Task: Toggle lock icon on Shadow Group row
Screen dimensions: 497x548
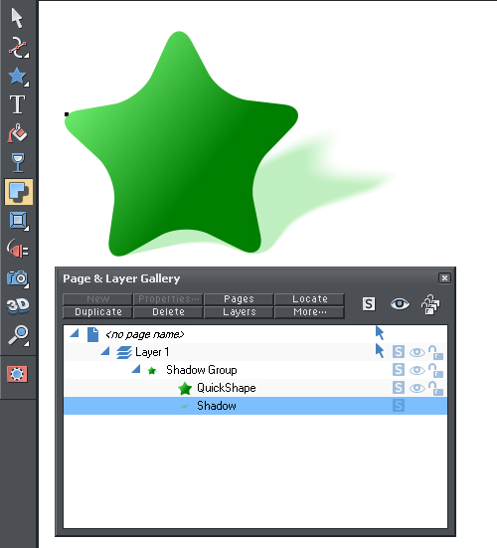Action: pyautogui.click(x=435, y=370)
